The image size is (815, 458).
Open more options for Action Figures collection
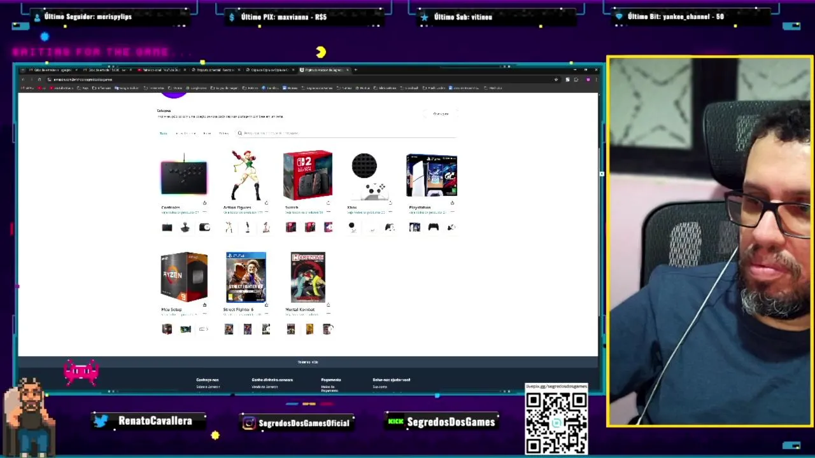(266, 212)
